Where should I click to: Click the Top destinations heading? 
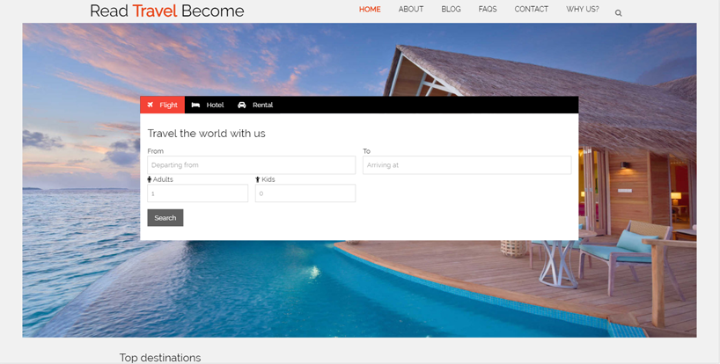coord(160,358)
